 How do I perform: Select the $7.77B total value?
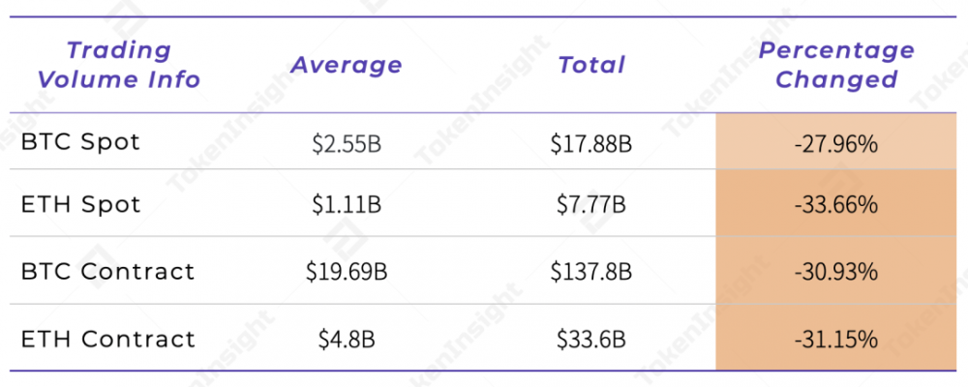(x=591, y=206)
